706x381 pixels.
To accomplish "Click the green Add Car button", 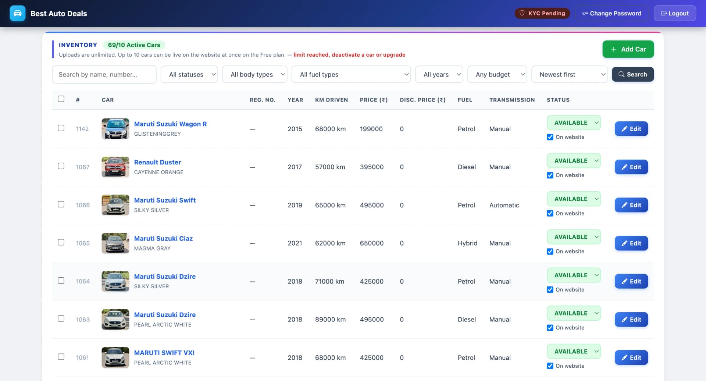I will (628, 49).
